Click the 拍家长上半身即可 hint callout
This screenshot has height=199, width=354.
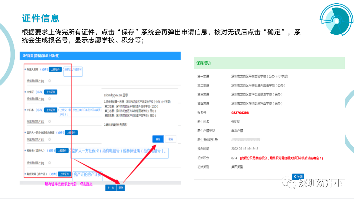click(x=73, y=71)
